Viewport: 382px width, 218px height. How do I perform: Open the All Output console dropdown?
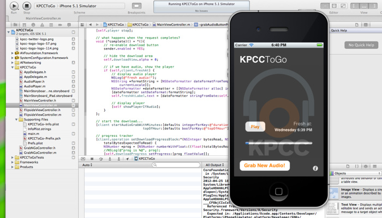pos(214,165)
